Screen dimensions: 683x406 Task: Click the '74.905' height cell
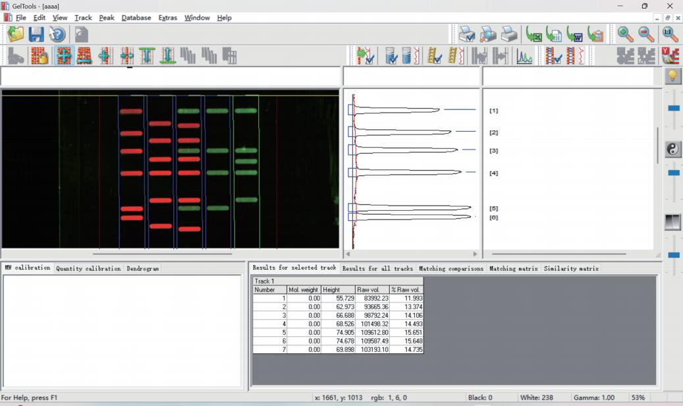tap(338, 332)
